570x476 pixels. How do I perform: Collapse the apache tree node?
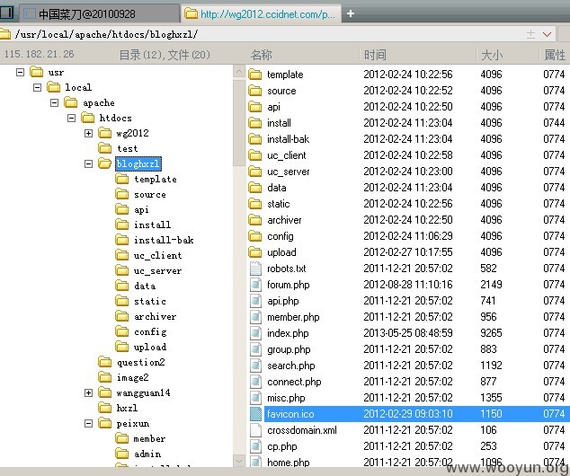[54, 102]
